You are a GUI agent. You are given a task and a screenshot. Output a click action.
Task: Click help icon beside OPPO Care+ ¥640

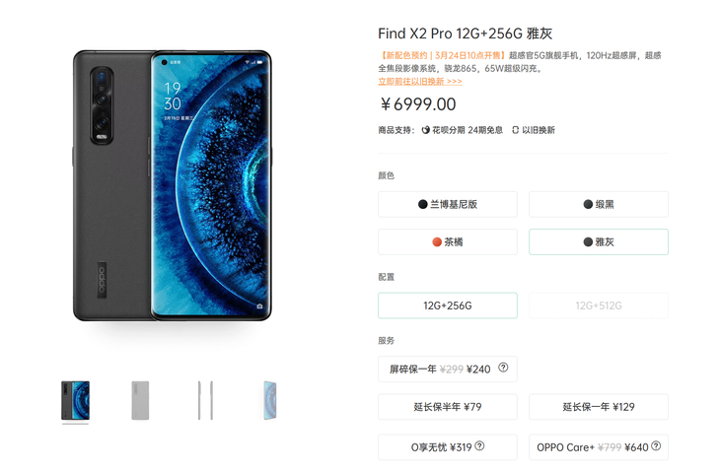pyautogui.click(x=656, y=445)
